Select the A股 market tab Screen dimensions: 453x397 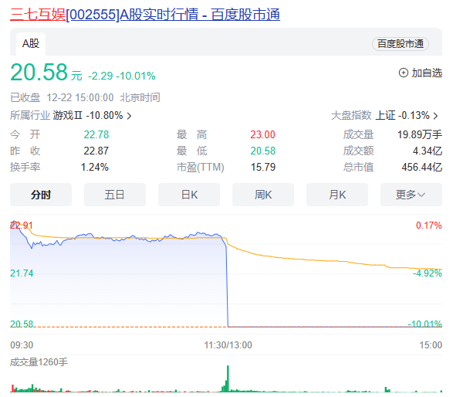[x=31, y=44]
